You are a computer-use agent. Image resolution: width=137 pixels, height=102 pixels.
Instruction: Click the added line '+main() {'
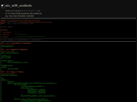click(x=5, y=80)
